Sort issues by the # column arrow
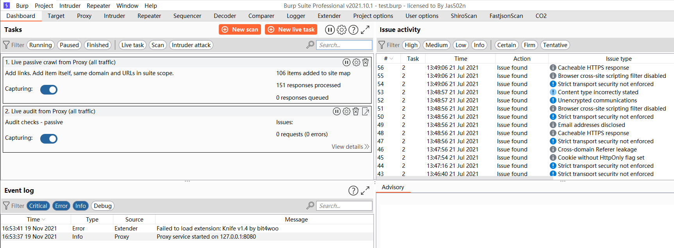This screenshot has width=674, height=248. point(392,59)
